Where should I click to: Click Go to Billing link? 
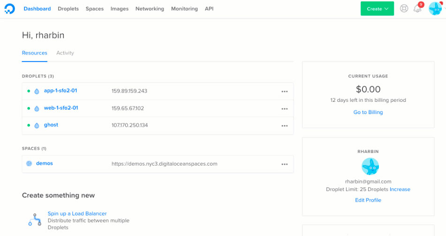coord(368,112)
